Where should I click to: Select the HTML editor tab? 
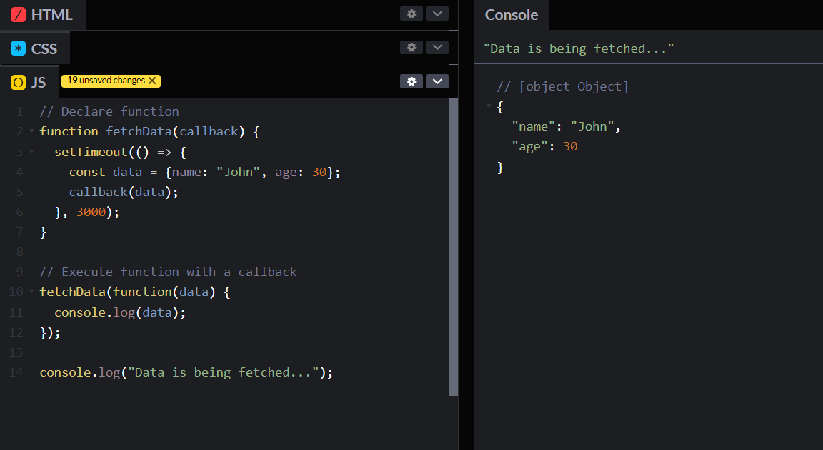(x=43, y=15)
